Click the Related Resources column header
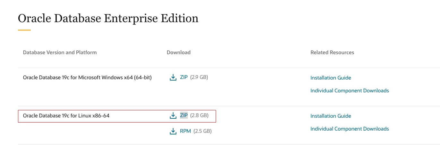The width and height of the screenshot is (440, 145). (332, 52)
